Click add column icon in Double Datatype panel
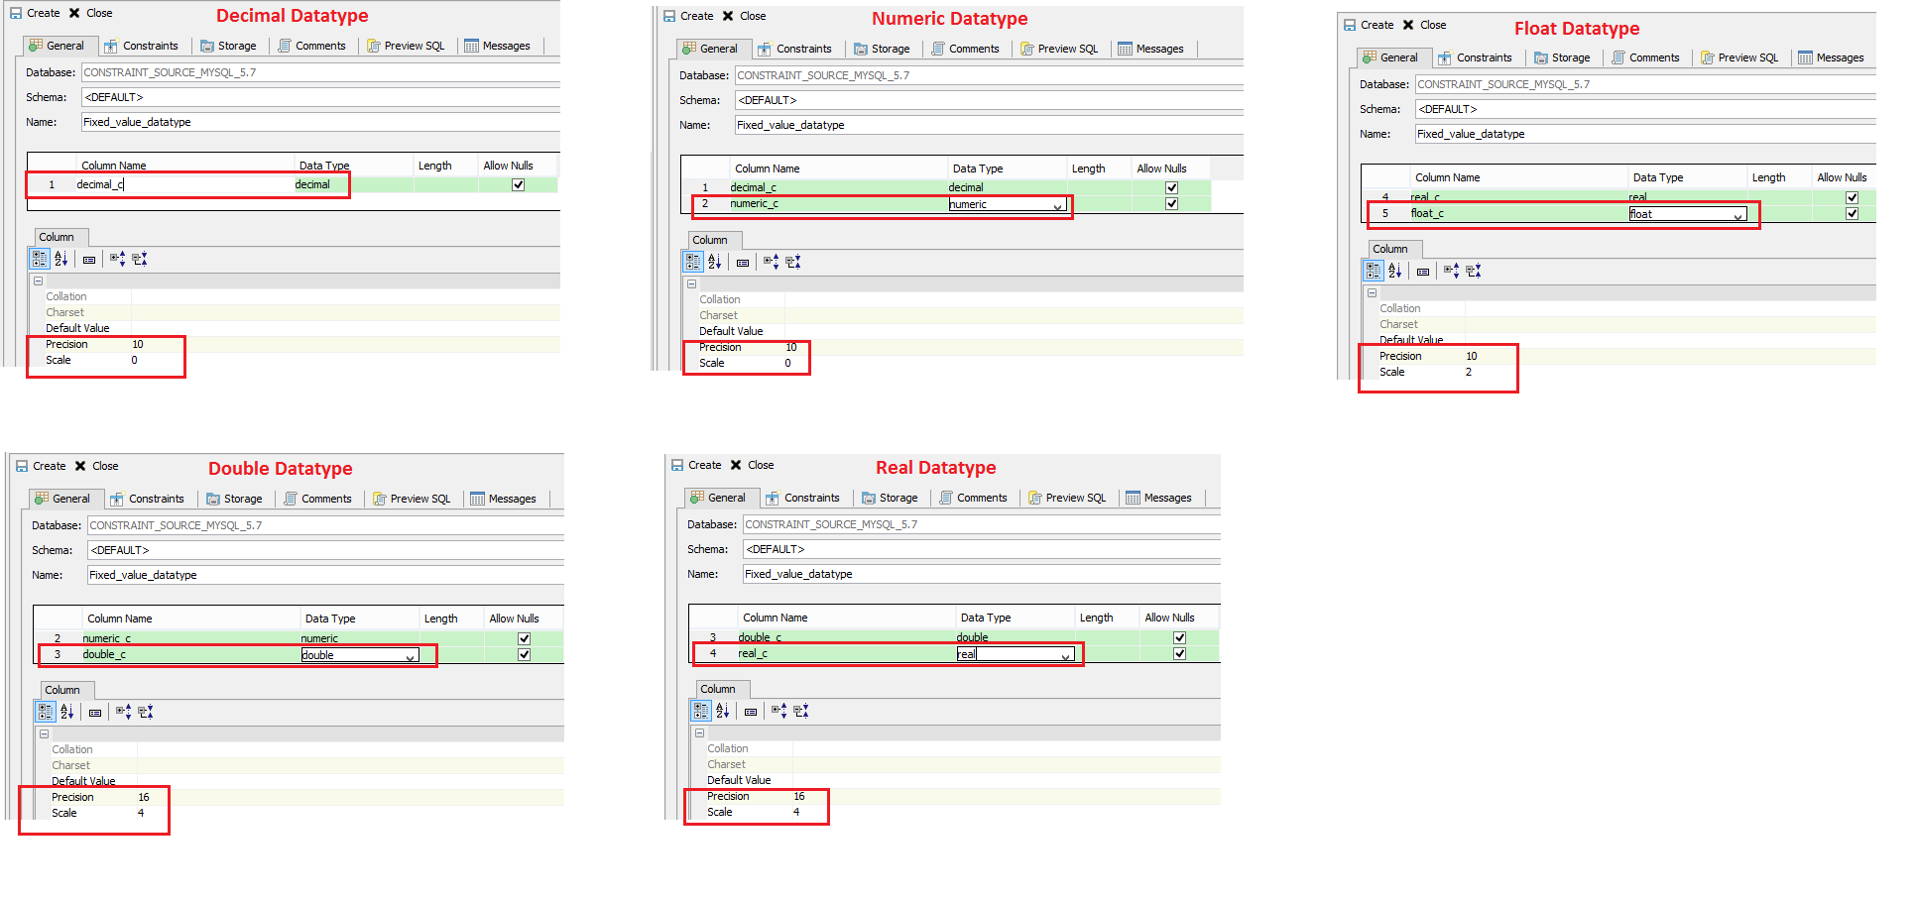1916x900 pixels. pyautogui.click(x=123, y=712)
